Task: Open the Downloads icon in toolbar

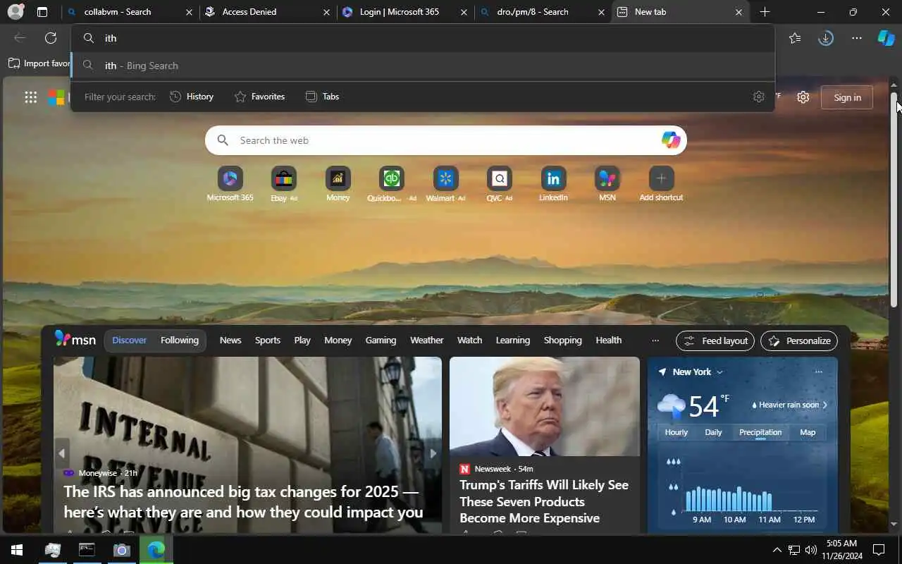Action: [826, 38]
